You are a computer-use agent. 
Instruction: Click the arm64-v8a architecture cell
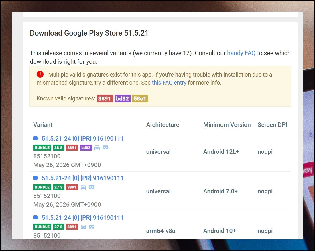pyautogui.click(x=161, y=231)
